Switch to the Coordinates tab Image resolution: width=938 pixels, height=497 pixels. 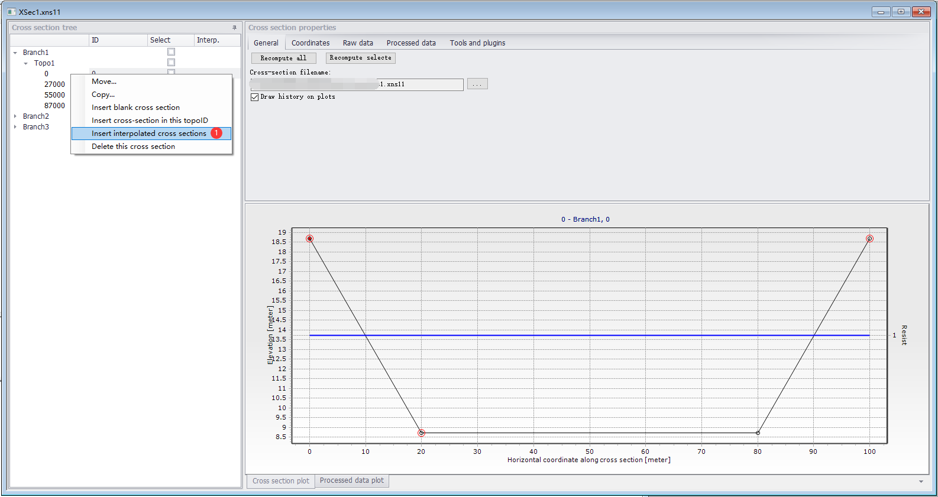coord(310,43)
